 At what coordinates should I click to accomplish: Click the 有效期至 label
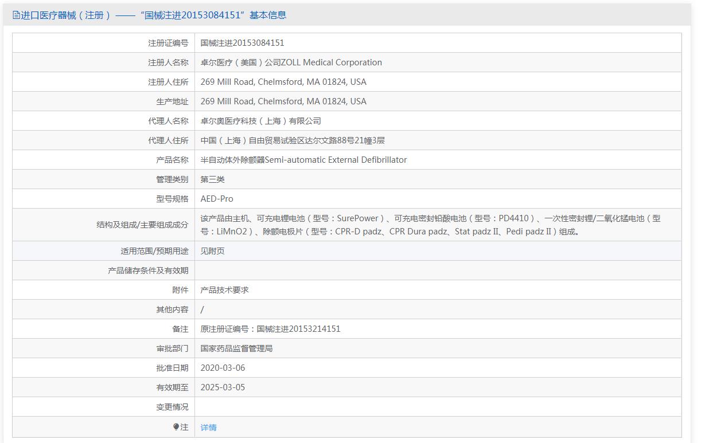[x=172, y=387]
